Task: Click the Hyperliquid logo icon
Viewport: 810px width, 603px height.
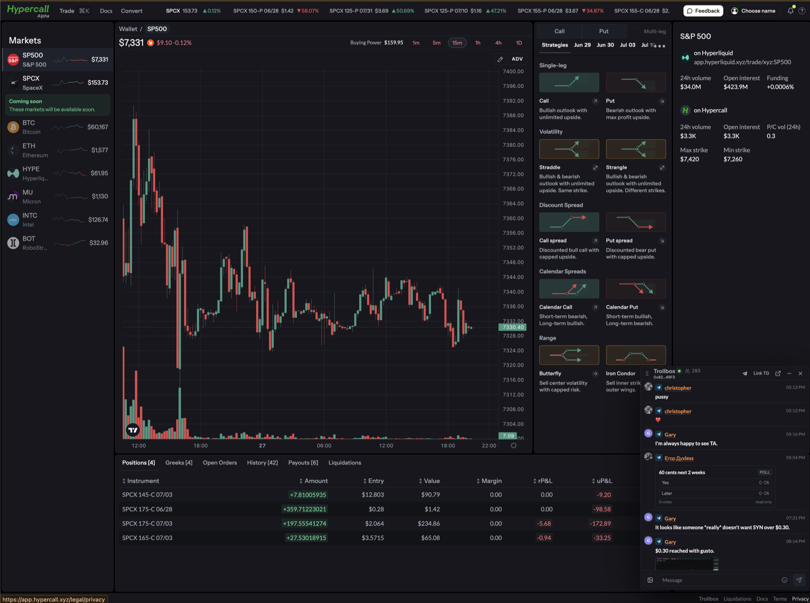Action: tap(685, 58)
